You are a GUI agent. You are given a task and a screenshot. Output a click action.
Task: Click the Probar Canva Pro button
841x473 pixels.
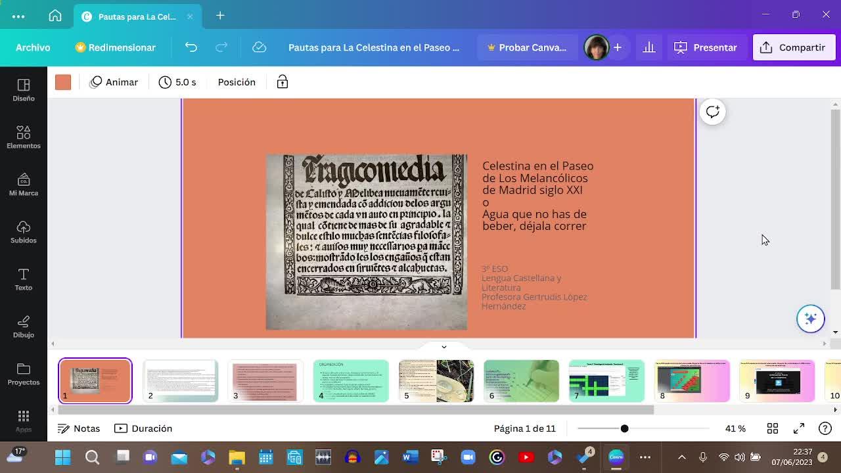coord(527,47)
